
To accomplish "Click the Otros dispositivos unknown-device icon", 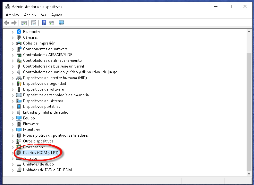I will coord(19,141).
